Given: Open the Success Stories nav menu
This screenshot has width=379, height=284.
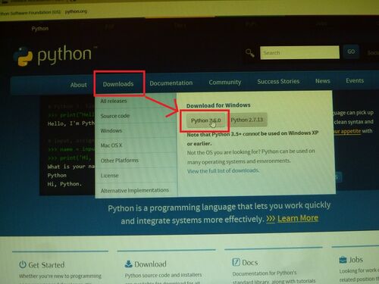Looking at the screenshot, I should pyautogui.click(x=278, y=81).
